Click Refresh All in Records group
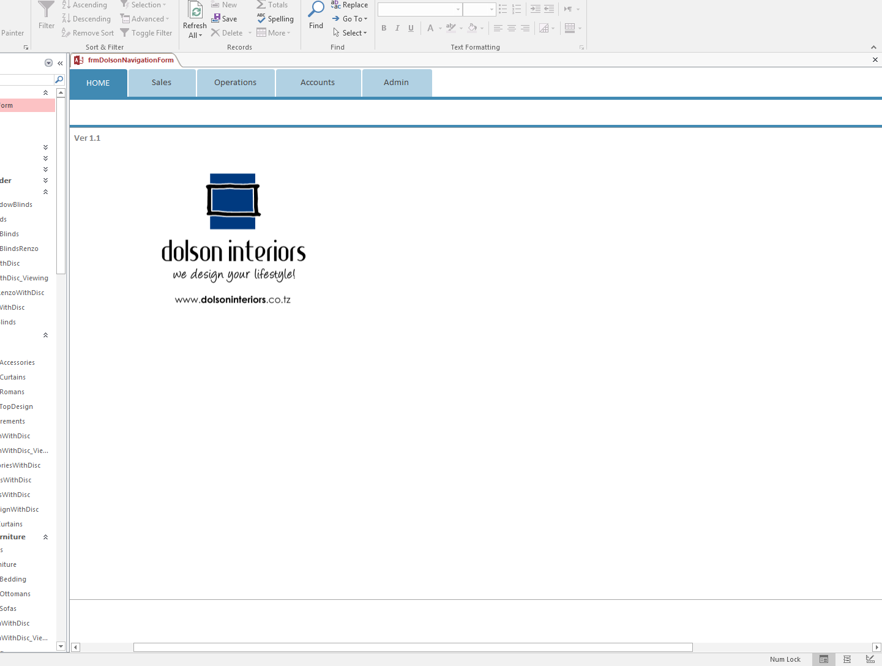Image resolution: width=882 pixels, height=666 pixels. coord(195,20)
